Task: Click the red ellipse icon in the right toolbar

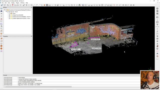Action: click(157, 51)
